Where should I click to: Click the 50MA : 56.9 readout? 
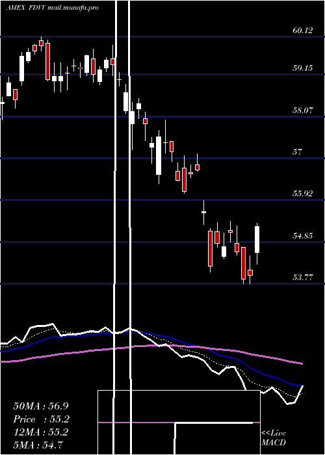[41, 406]
